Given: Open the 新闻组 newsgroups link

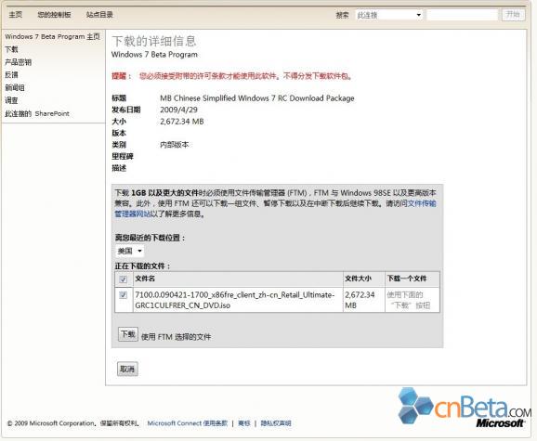Looking at the screenshot, I should (x=15, y=88).
